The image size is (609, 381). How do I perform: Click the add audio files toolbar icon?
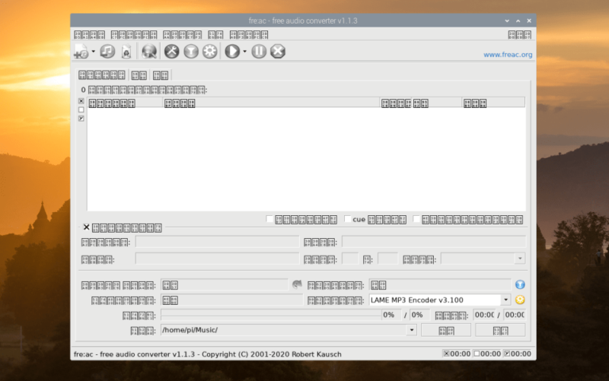pos(81,51)
